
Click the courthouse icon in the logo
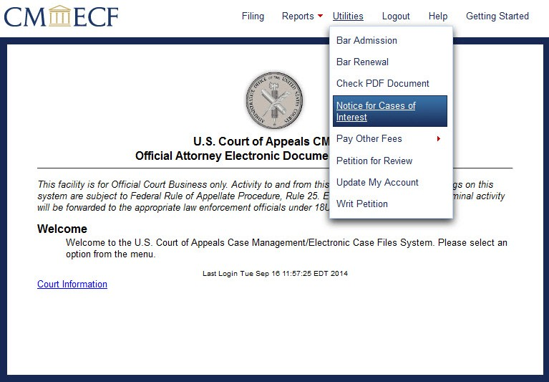click(60, 16)
